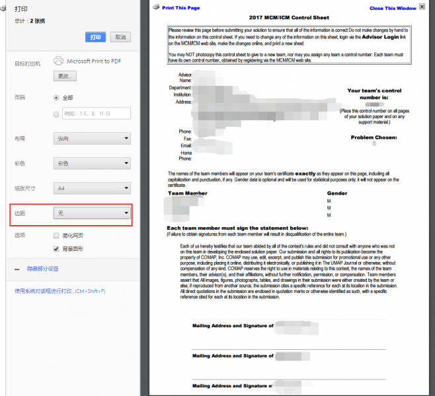The height and width of the screenshot is (396, 435).
Task: Click the blue 打印 print button
Action: 95,37
